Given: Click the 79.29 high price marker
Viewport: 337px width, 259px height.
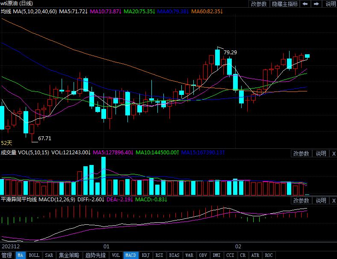Looking at the screenshot, I should [x=230, y=52].
